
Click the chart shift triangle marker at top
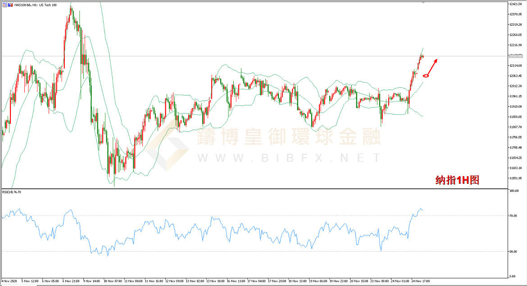pyautogui.click(x=423, y=3)
